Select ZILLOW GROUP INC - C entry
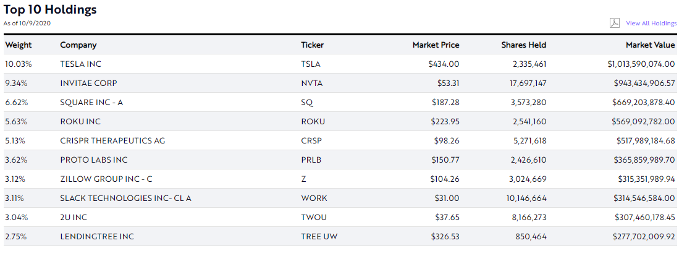This screenshot has height=256, width=687. coord(106,179)
